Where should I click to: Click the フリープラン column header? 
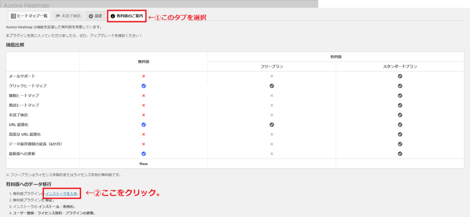click(x=272, y=67)
